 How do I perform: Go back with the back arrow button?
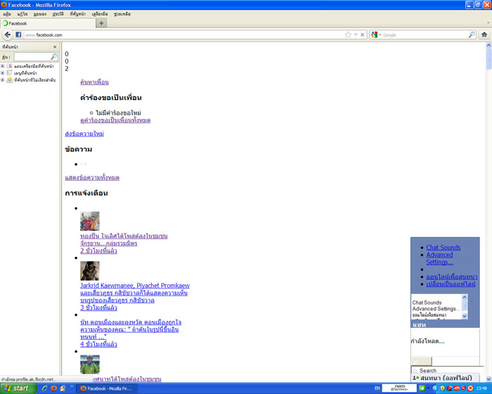8,34
